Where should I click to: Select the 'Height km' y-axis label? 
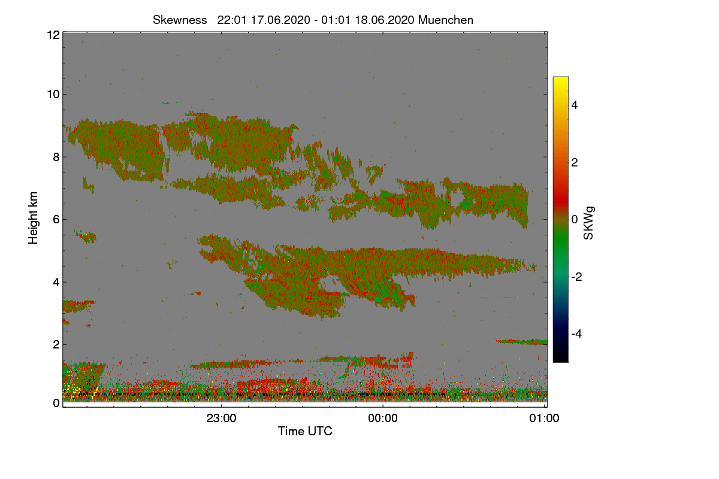tap(34, 218)
